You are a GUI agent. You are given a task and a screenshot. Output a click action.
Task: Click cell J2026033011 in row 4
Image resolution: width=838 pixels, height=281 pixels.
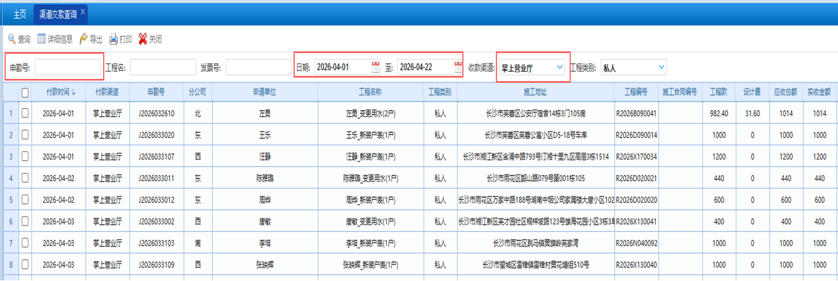(156, 178)
